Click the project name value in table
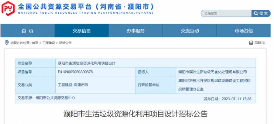274x124 pixels. pyautogui.click(x=86, y=63)
